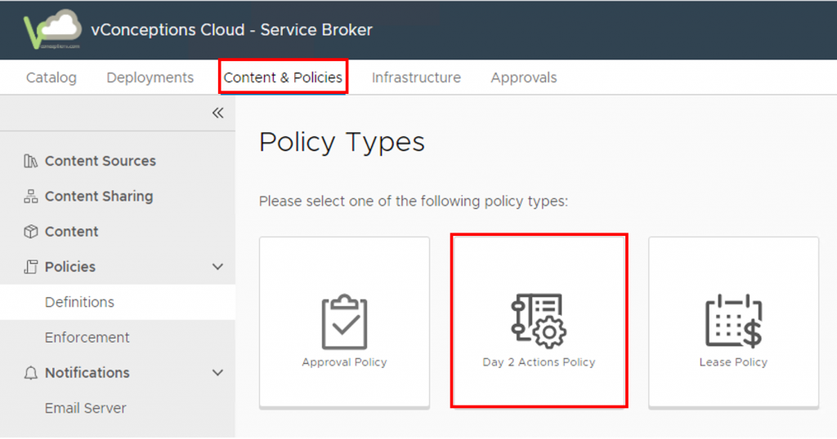Click the vConceptions cloud logo icon

53,30
